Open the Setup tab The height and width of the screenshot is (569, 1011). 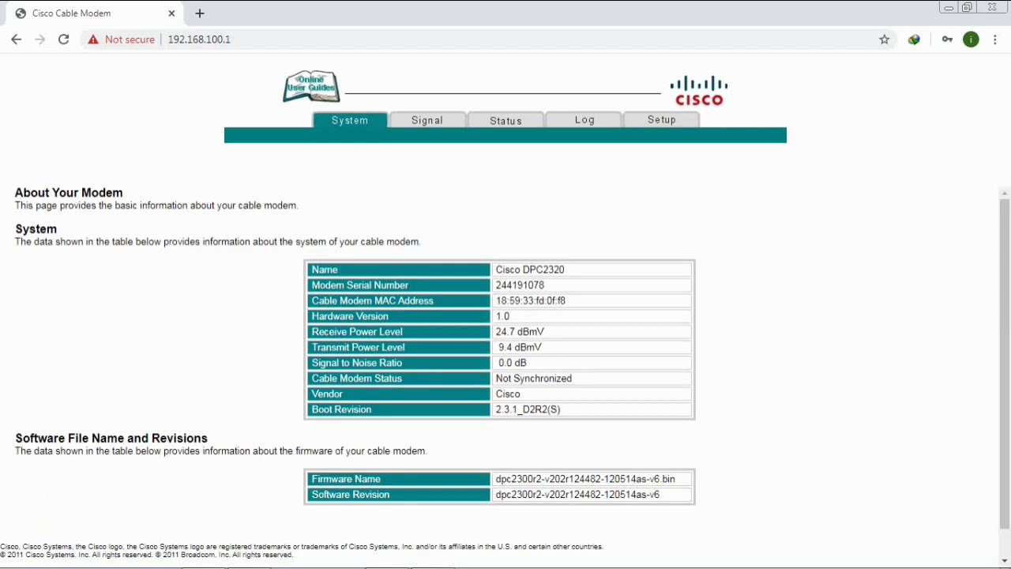tap(662, 120)
